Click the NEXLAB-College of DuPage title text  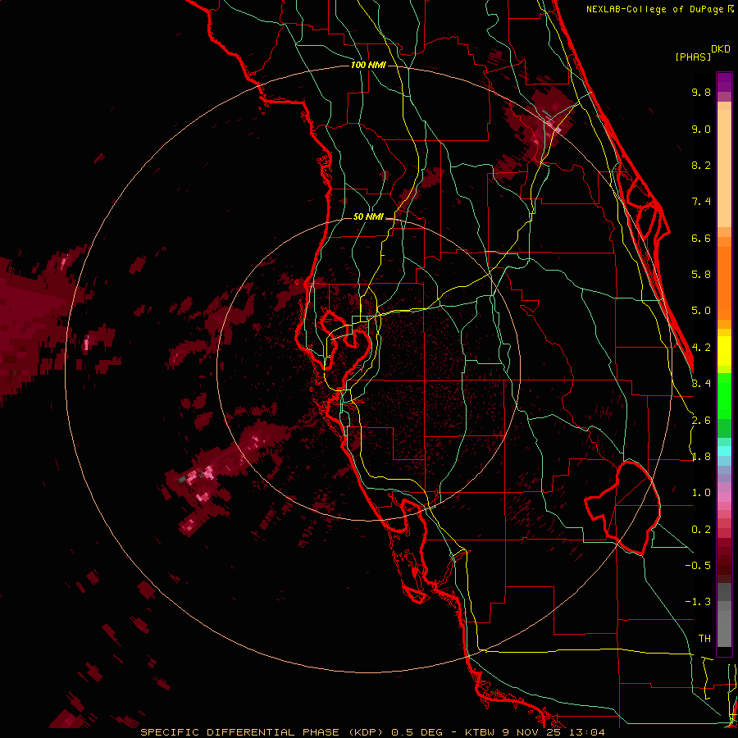[655, 9]
